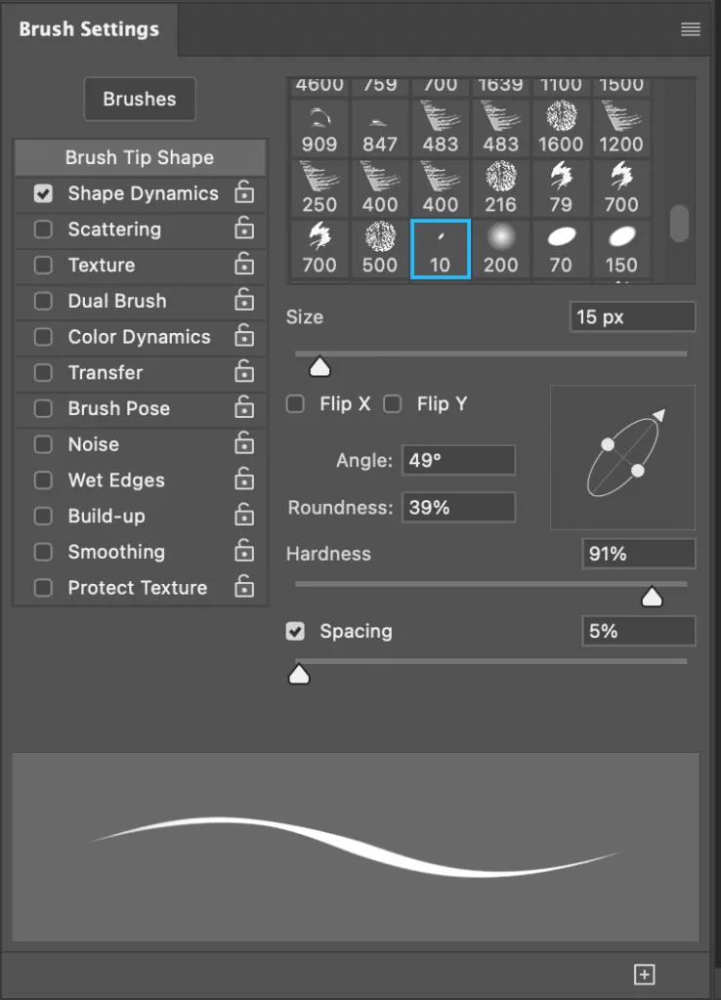The height and width of the screenshot is (1000, 721).
Task: Toggle lock icon for Texture
Action: tap(244, 264)
